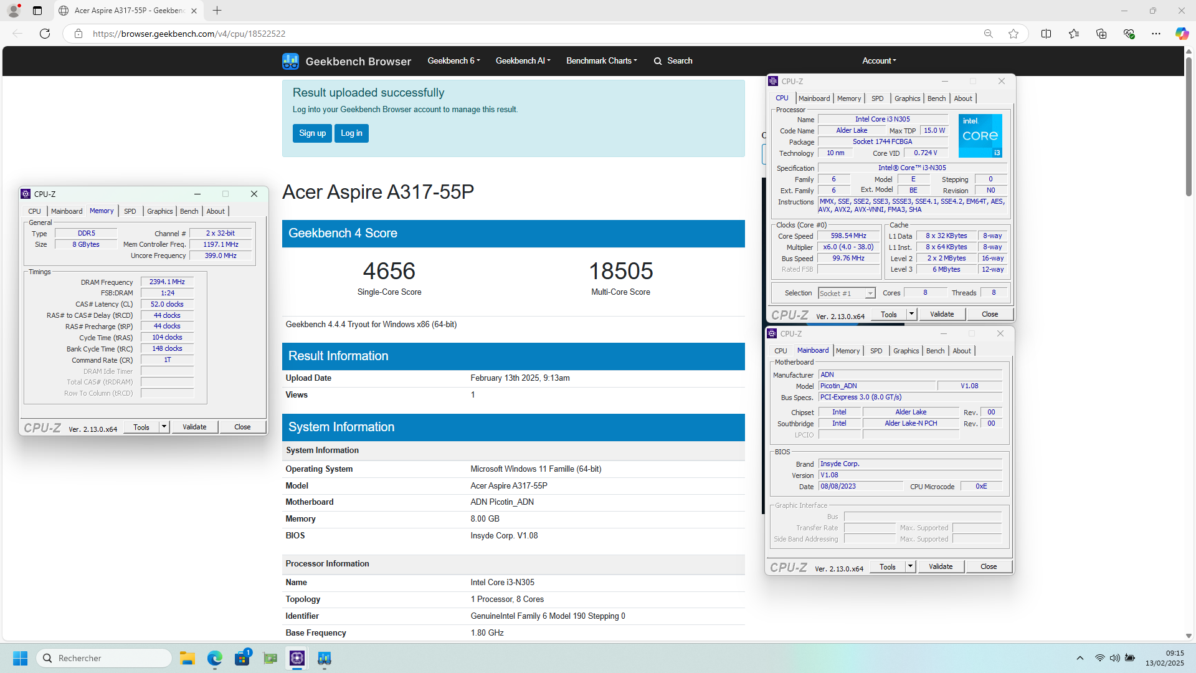Click Validate in bottom-right CPU-Z window
The height and width of the screenshot is (673, 1196).
tap(941, 566)
